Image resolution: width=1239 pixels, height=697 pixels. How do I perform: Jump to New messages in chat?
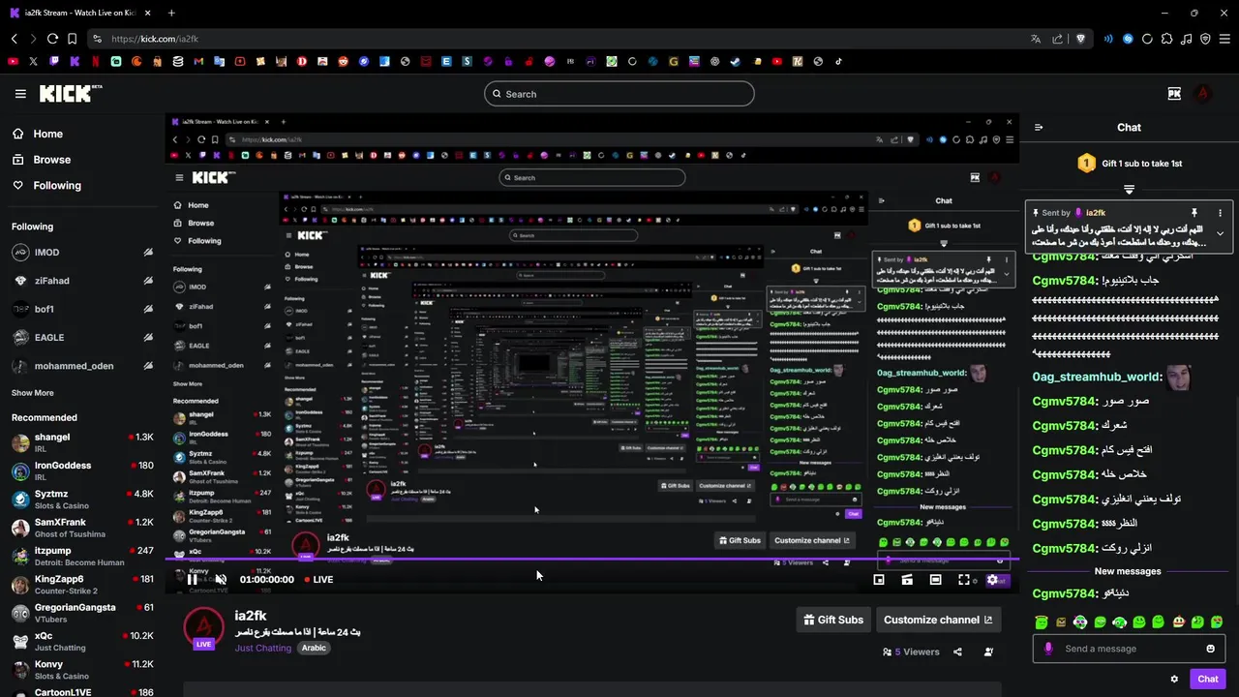click(1128, 571)
